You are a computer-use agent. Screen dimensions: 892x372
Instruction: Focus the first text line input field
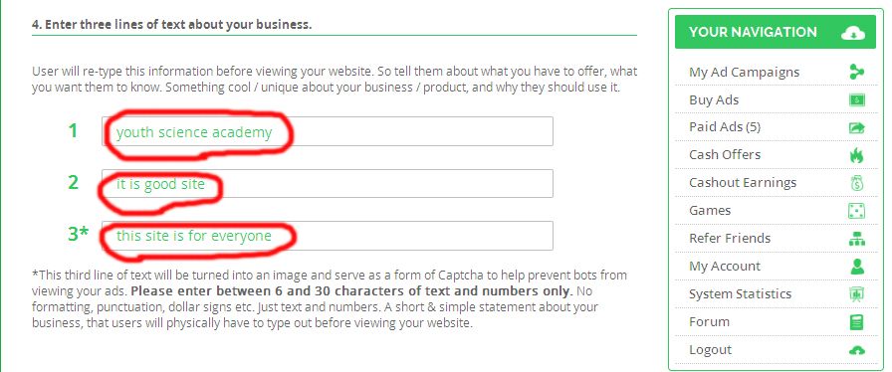pyautogui.click(x=328, y=131)
